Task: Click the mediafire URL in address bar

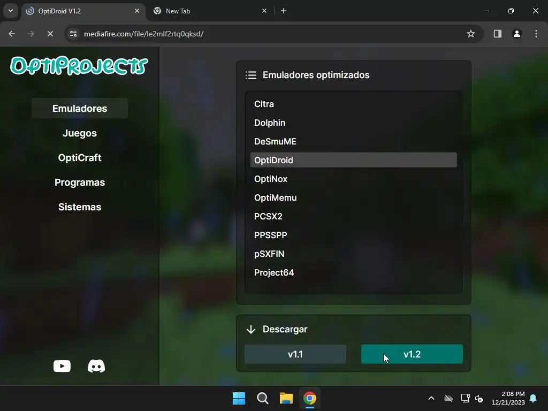Action: (143, 34)
